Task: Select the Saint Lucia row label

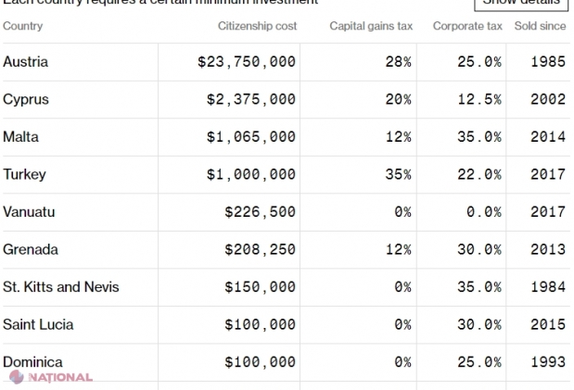Action: click(x=38, y=324)
